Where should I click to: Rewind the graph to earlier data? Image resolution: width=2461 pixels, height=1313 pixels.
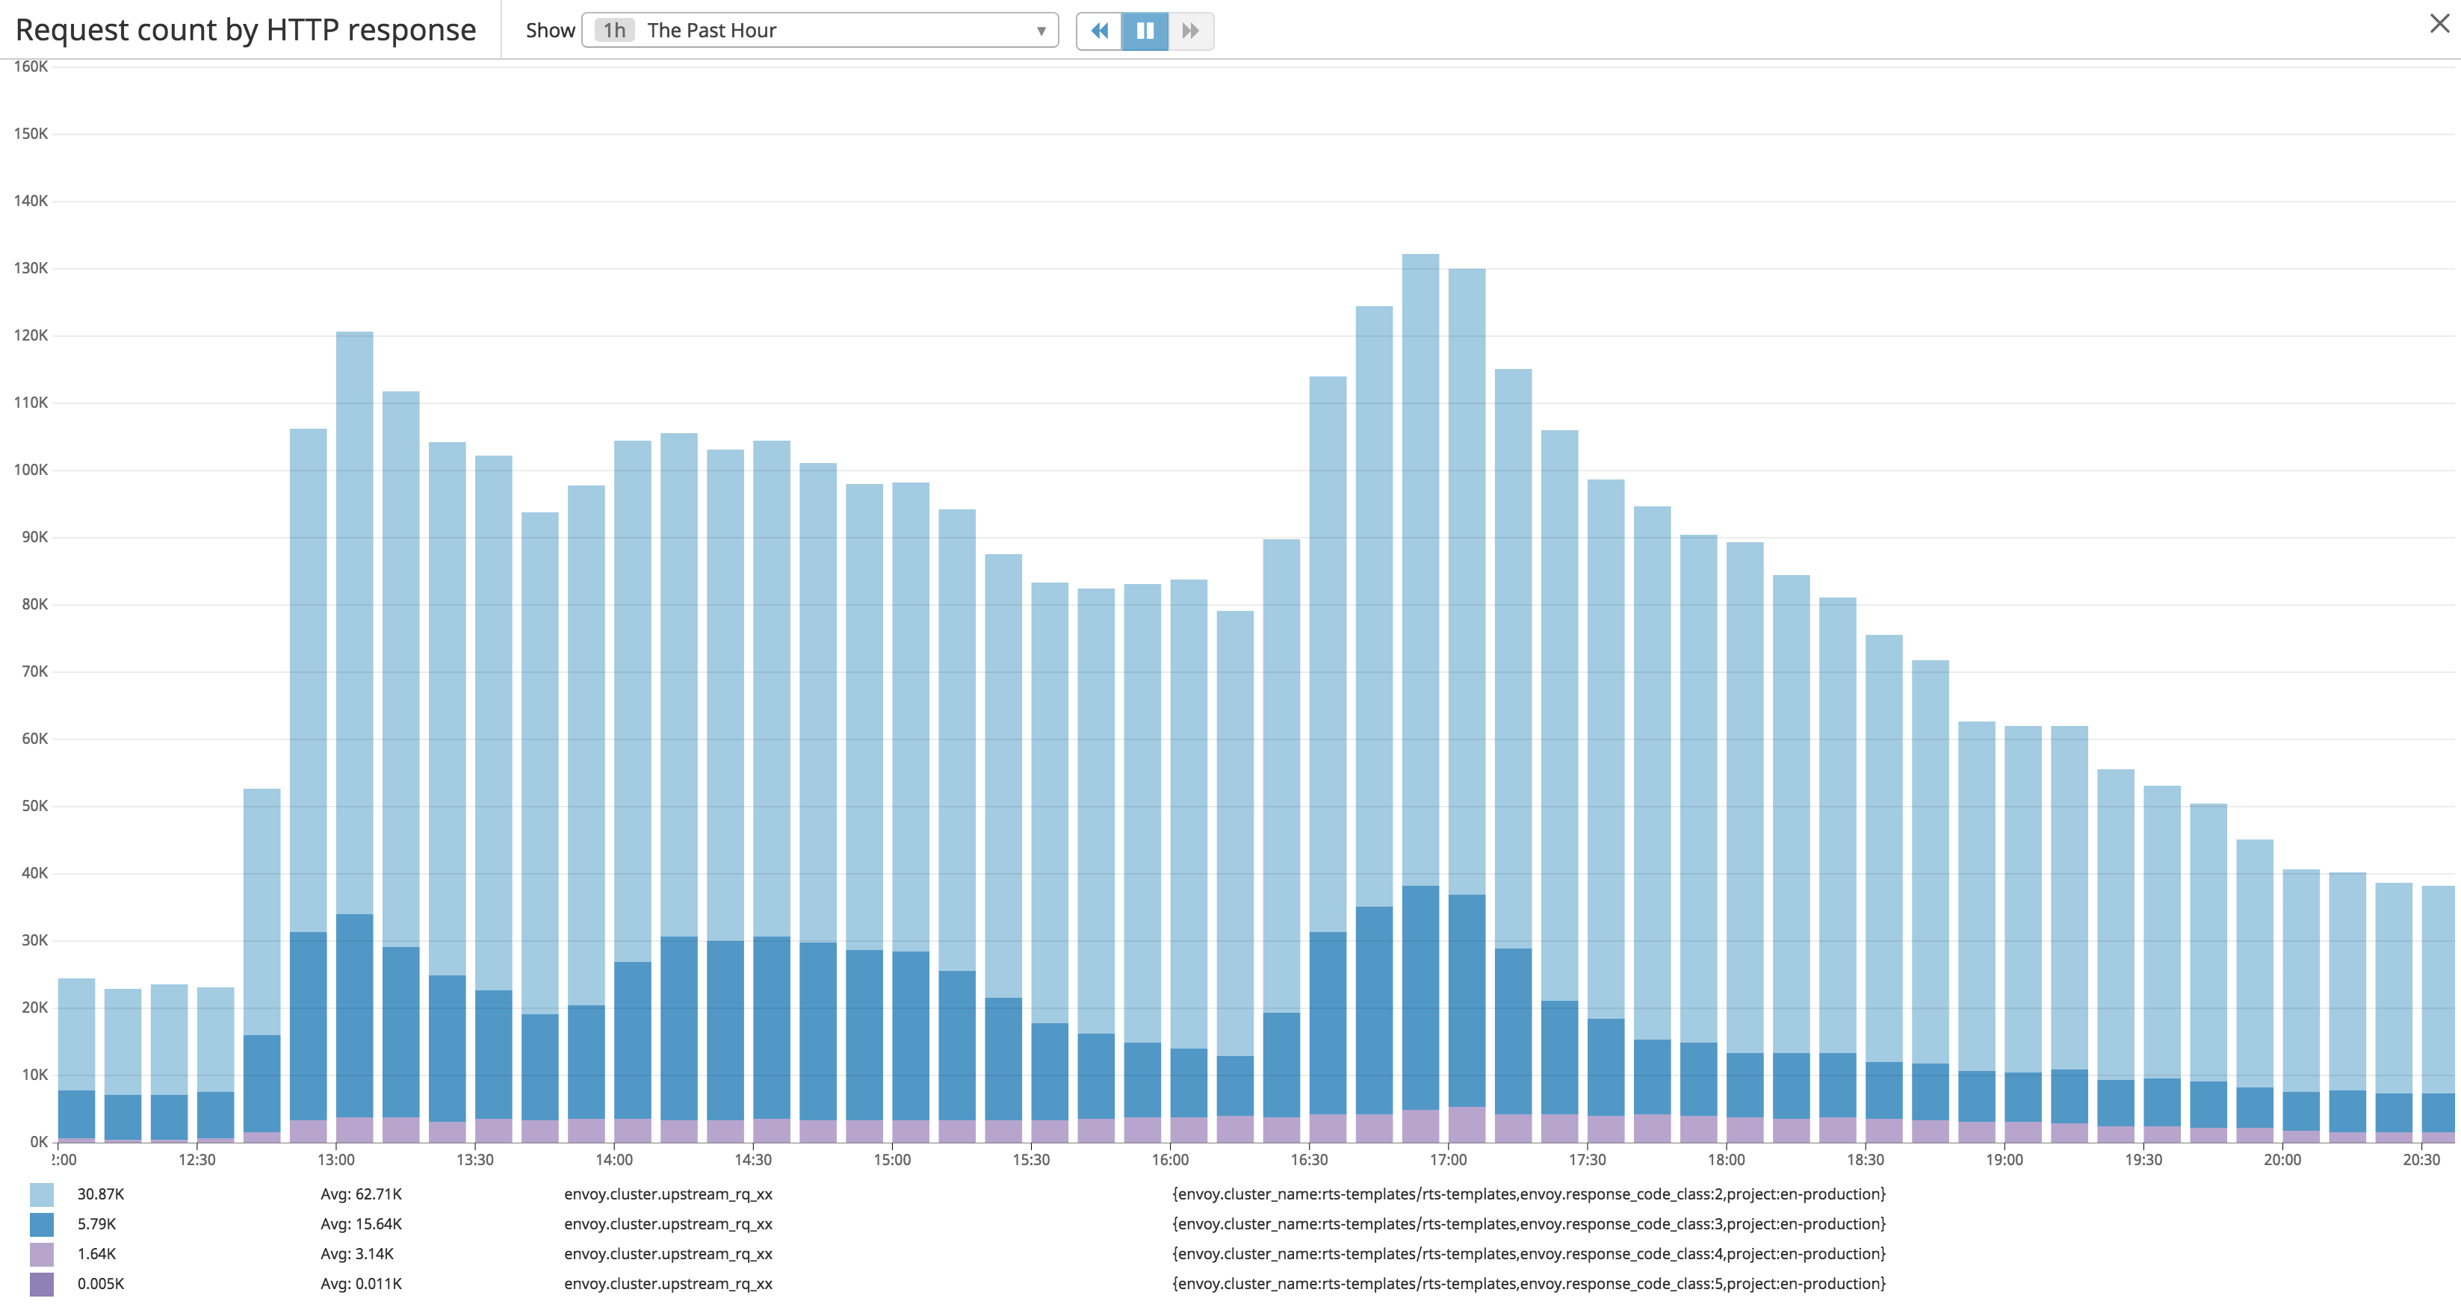[1100, 31]
